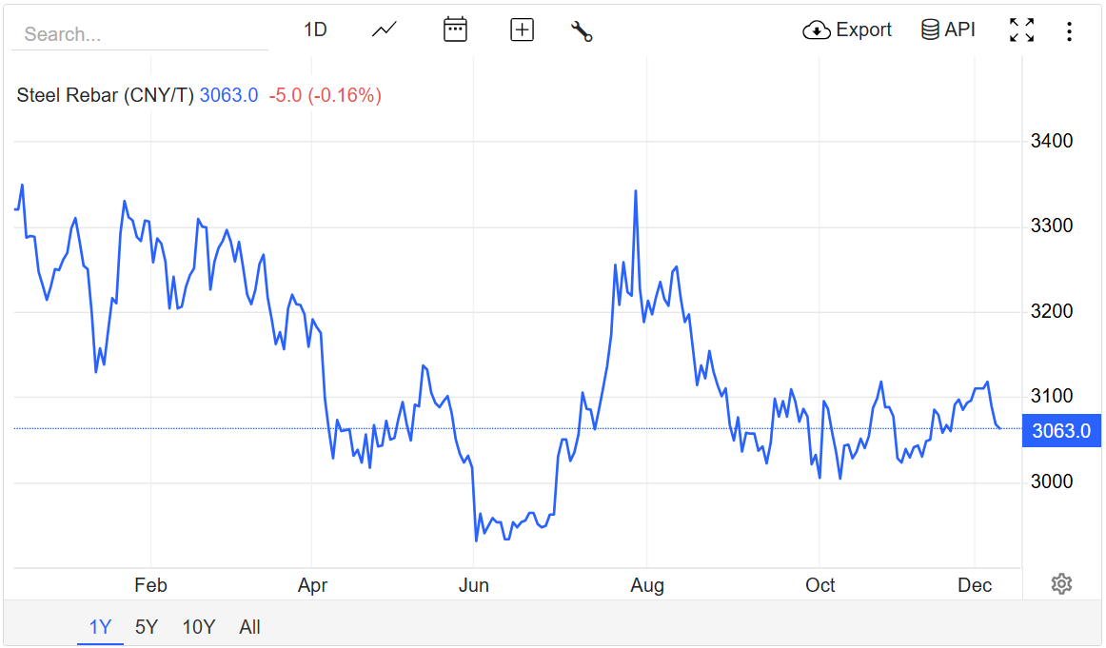This screenshot has width=1106, height=648.
Task: Click the 3063.0 current price tag
Action: click(1060, 430)
